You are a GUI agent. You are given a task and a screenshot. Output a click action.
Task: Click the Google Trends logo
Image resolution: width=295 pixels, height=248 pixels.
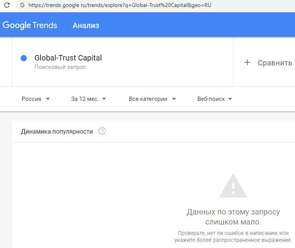point(30,25)
